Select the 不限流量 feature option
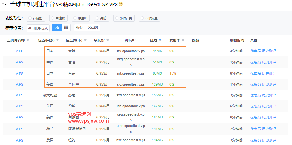Viewport: 292px width, 145px height. pyautogui.click(x=149, y=18)
